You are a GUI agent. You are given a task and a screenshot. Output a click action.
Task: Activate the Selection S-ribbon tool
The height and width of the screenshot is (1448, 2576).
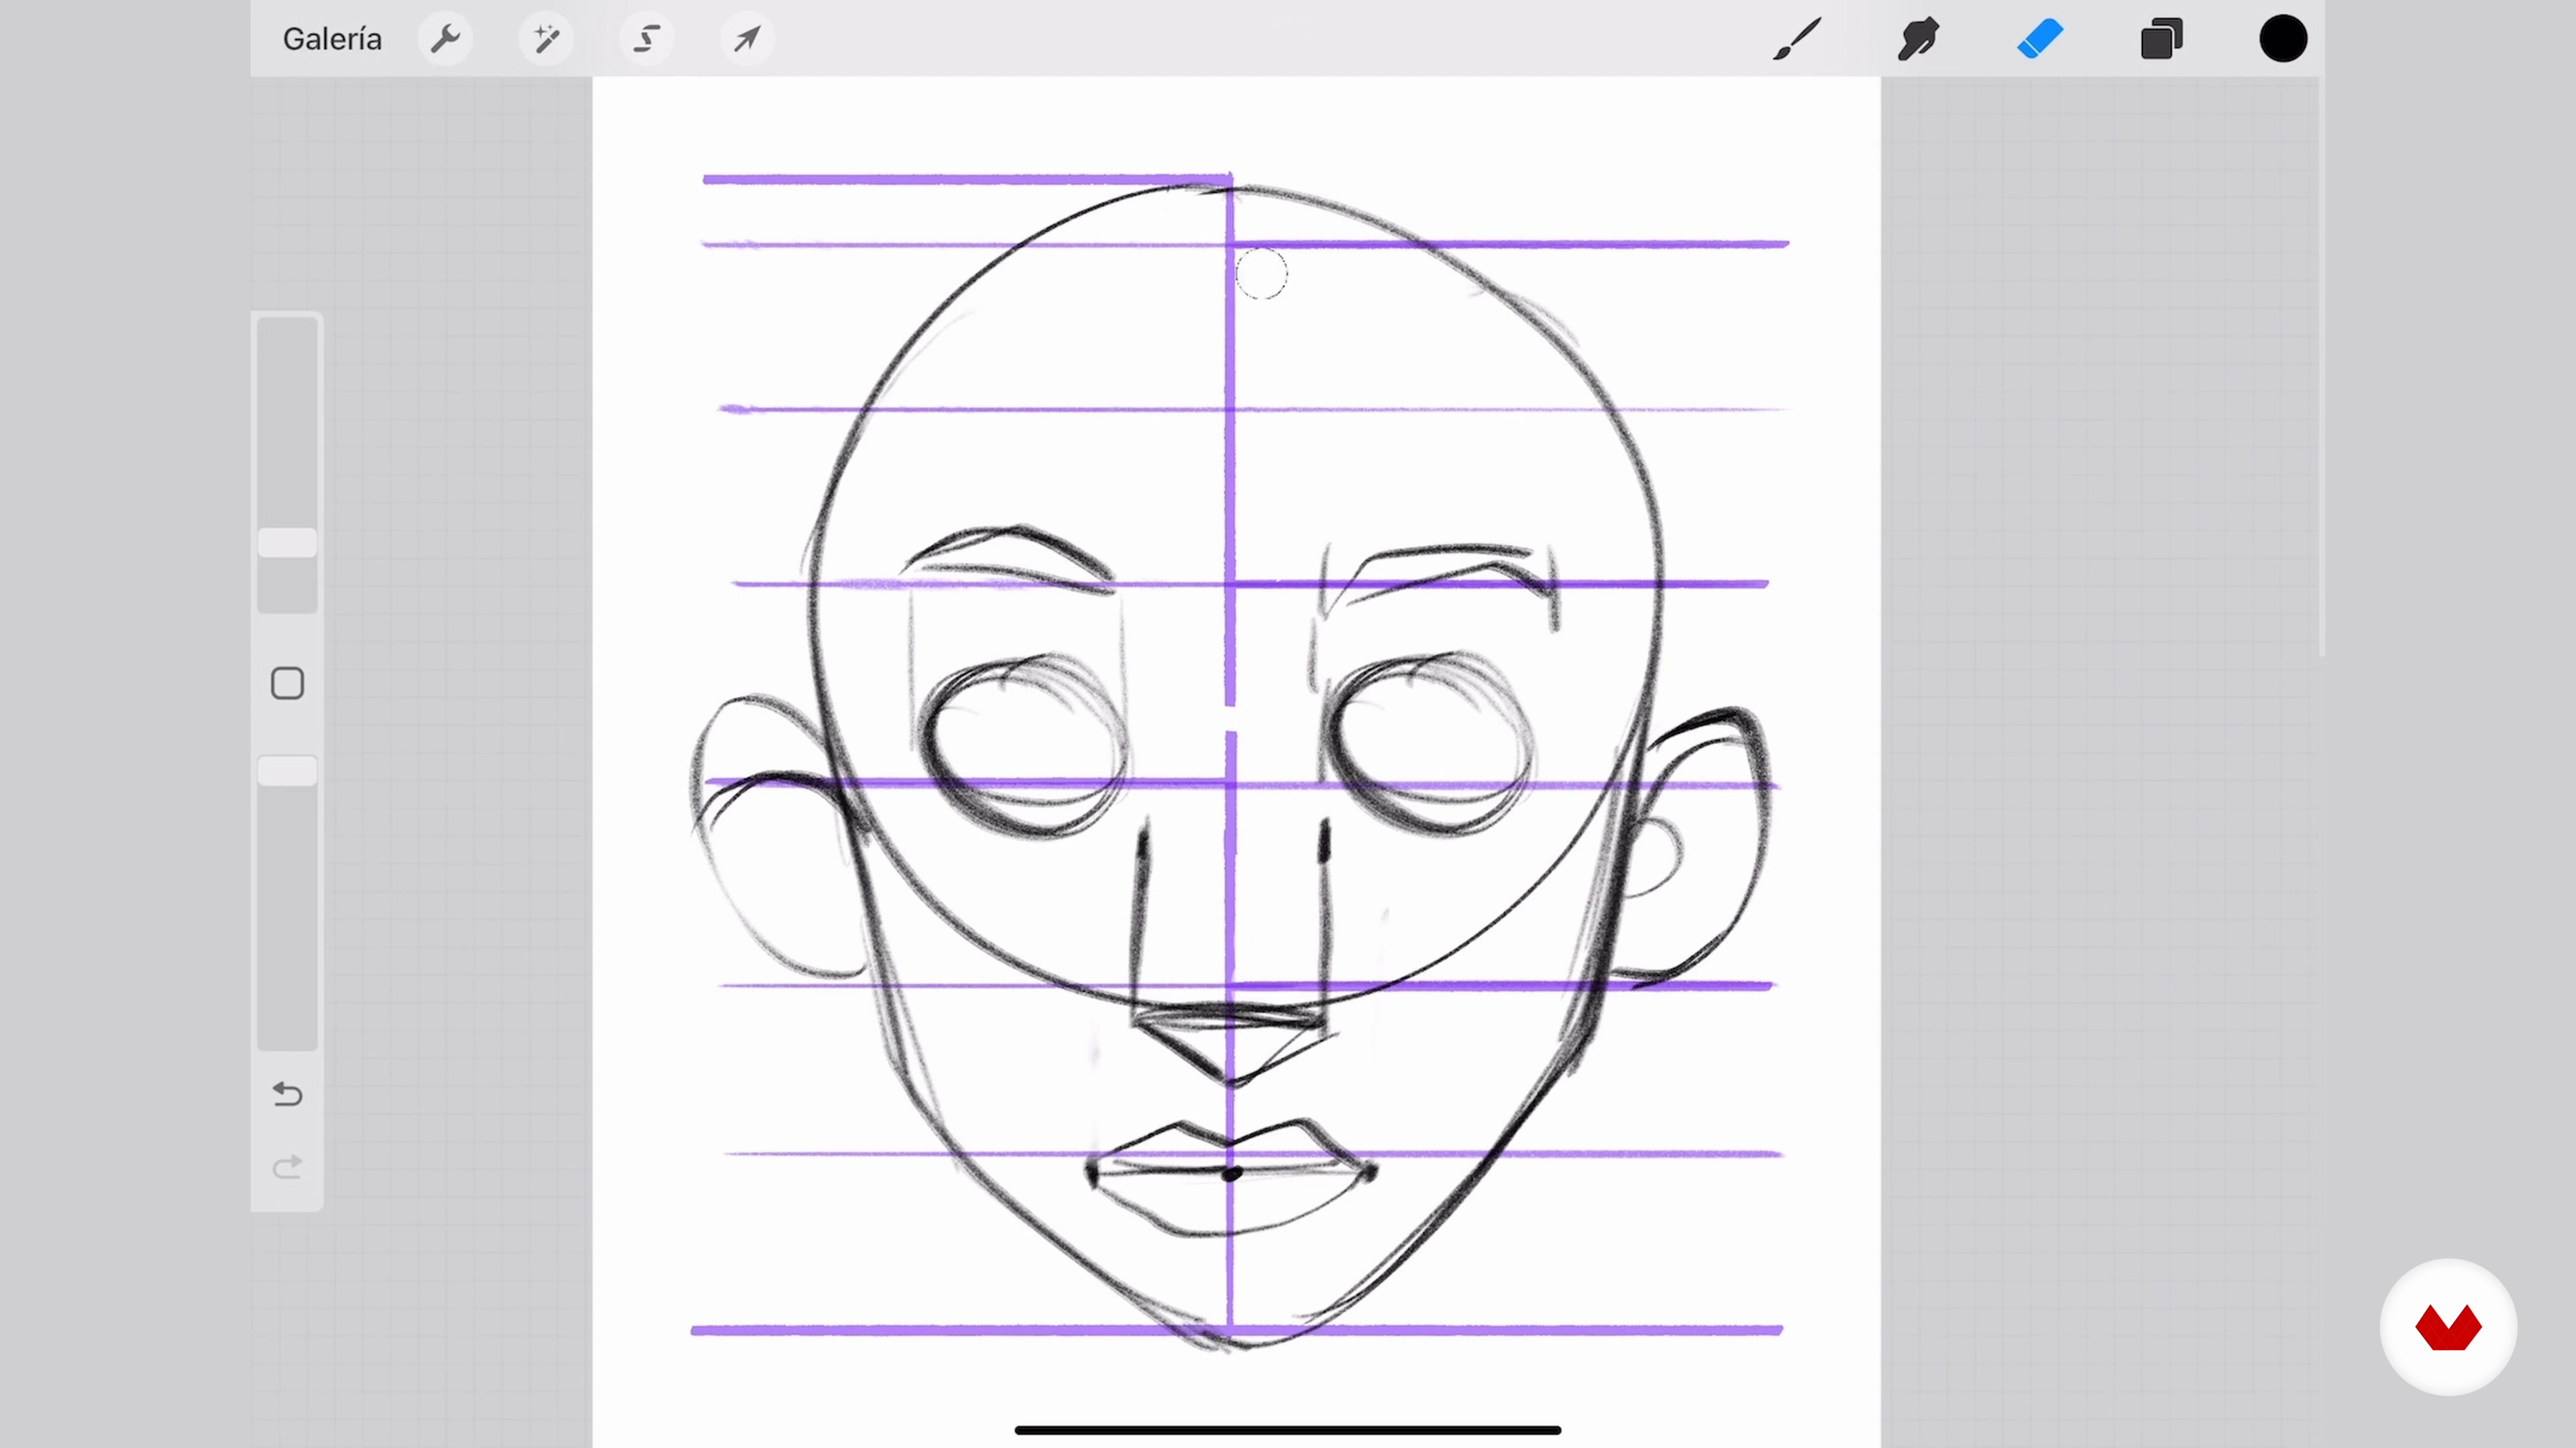(647, 39)
